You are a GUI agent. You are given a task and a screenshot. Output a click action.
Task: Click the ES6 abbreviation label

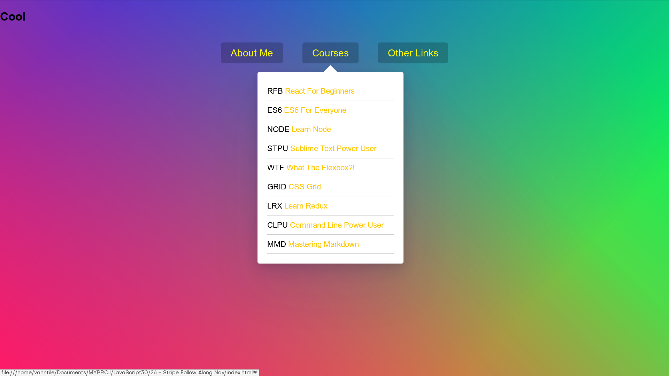point(275,110)
